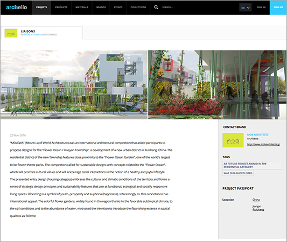287x242 pixels.
Task: Open the language flag dropdown
Action: coord(245,8)
